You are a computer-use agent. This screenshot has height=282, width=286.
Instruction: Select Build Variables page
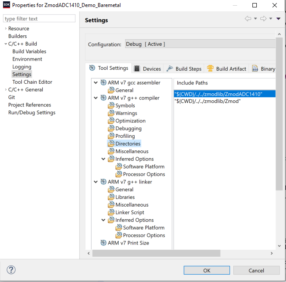click(x=29, y=51)
